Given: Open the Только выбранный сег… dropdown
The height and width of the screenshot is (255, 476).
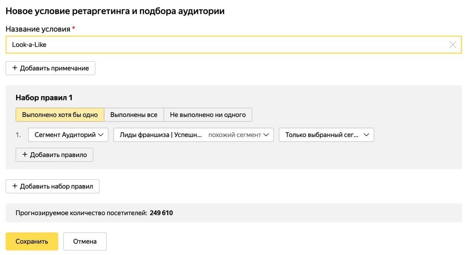Looking at the screenshot, I should tap(322, 135).
